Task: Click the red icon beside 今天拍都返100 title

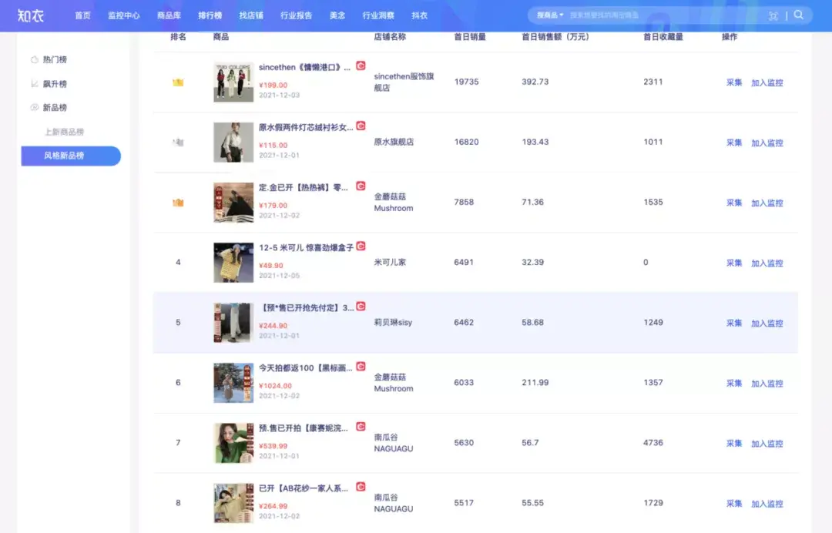Action: [361, 367]
